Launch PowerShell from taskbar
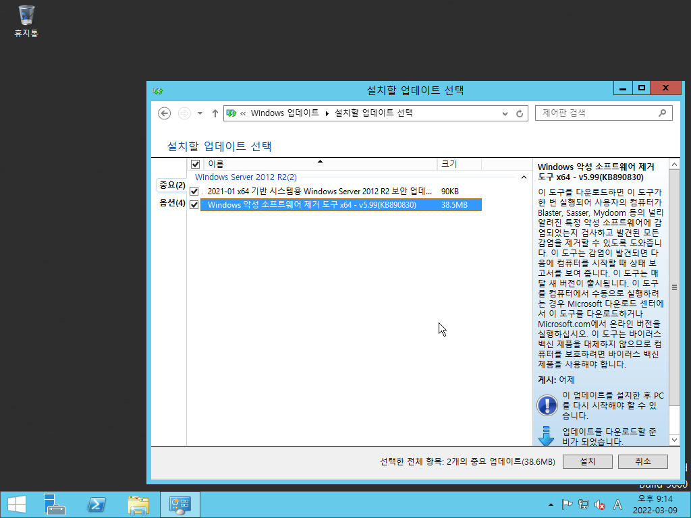 point(96,505)
